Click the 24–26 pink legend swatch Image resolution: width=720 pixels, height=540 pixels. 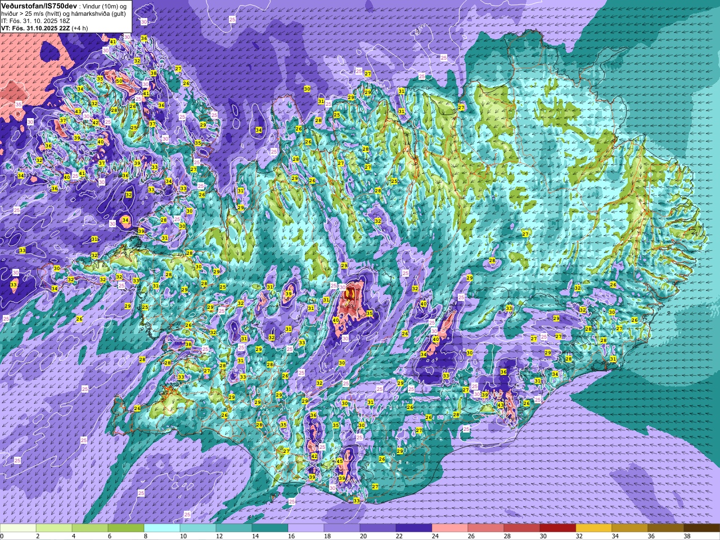450,528
